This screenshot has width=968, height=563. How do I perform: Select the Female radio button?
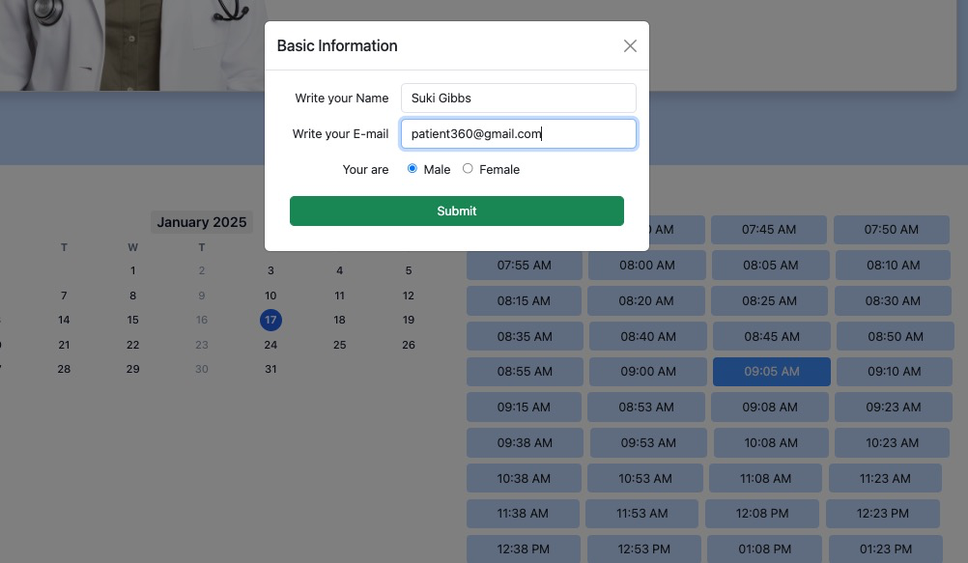[x=468, y=169]
